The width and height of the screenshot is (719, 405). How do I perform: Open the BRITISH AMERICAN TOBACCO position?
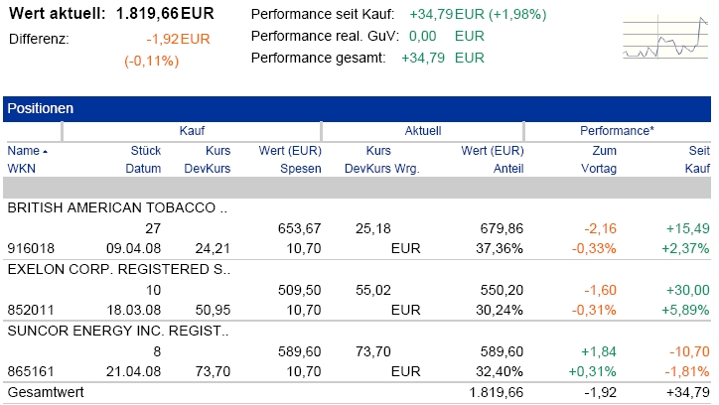[117, 207]
